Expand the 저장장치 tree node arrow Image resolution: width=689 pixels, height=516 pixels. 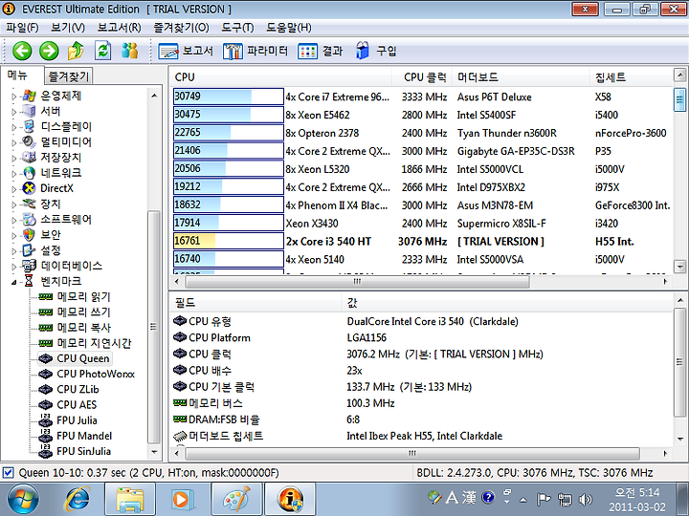point(14,158)
